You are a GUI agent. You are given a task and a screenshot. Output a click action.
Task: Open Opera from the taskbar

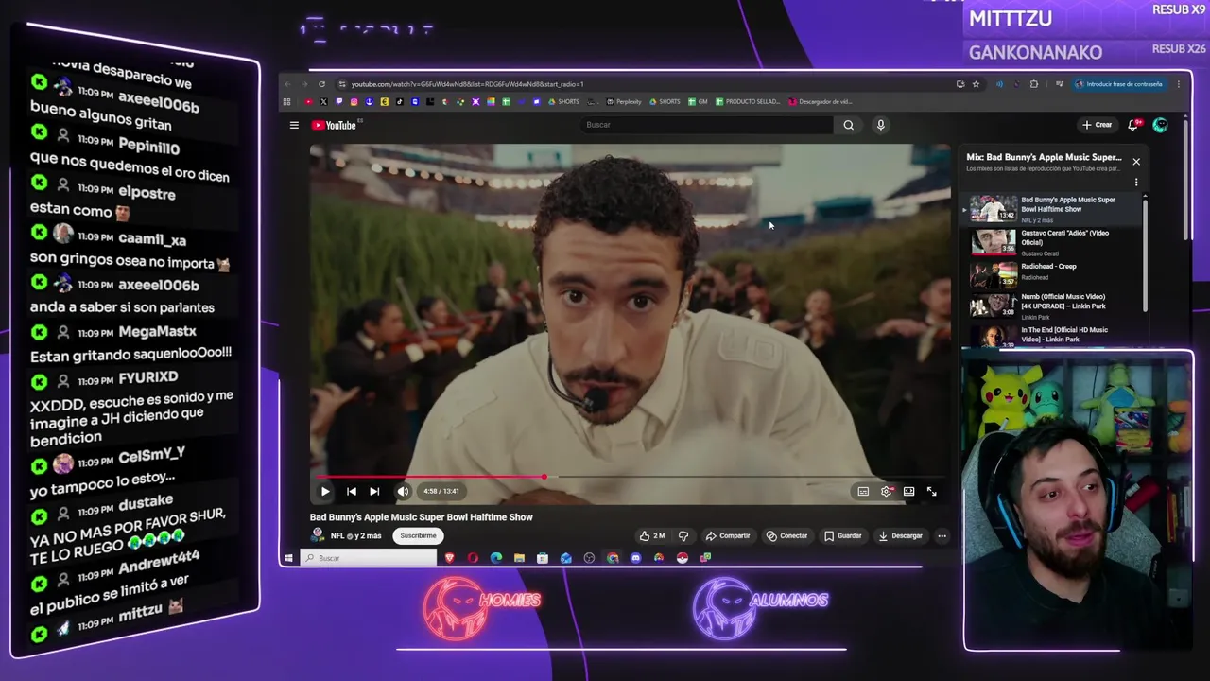(x=473, y=558)
